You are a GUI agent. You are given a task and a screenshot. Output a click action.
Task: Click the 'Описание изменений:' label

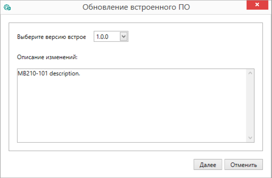47,57
